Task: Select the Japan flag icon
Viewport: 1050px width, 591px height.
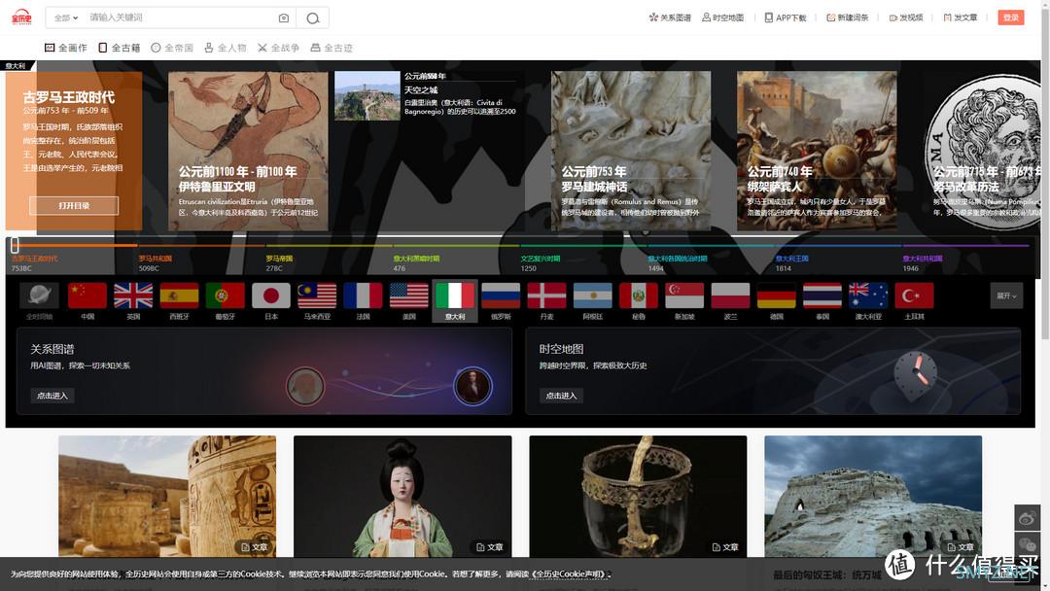Action: [x=271, y=295]
